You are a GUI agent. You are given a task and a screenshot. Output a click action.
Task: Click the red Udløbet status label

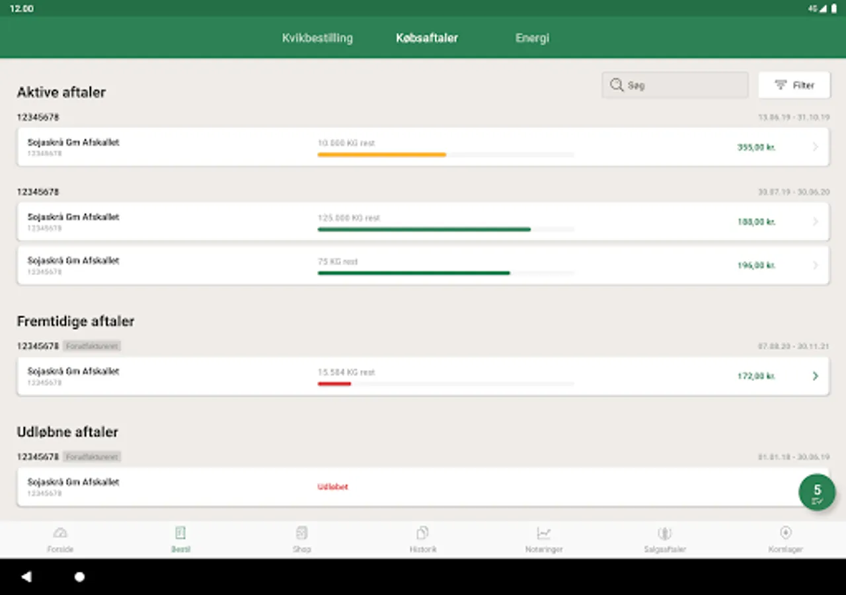click(332, 487)
